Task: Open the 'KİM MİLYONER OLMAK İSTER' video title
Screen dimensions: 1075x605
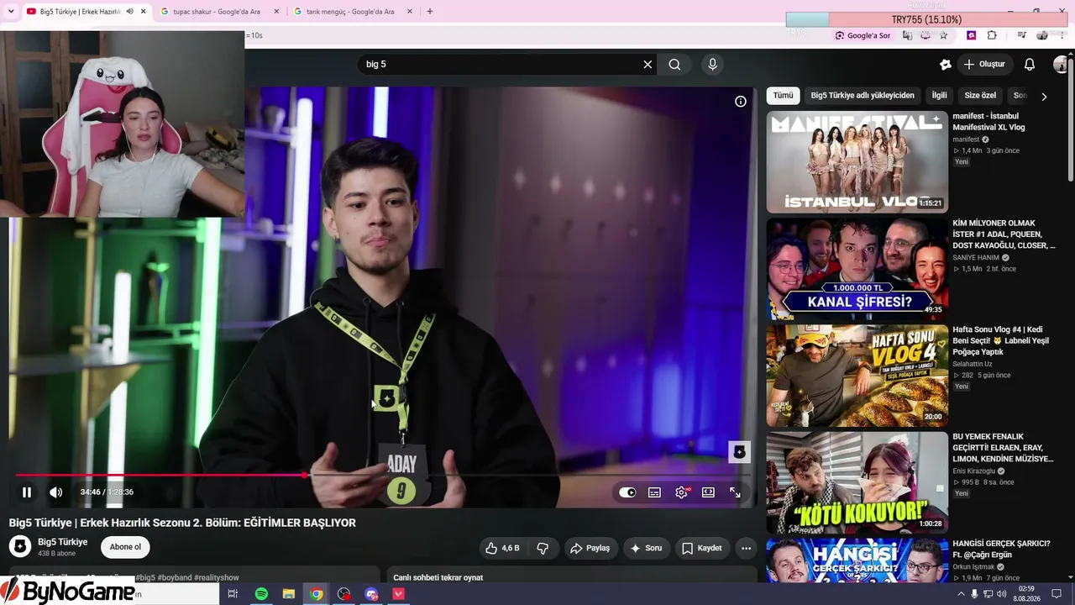Action: click(1004, 234)
